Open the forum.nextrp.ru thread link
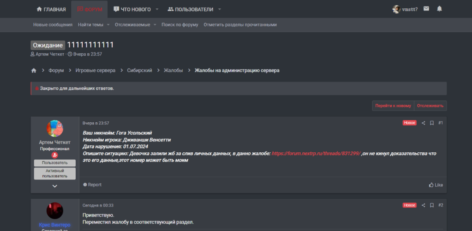The image size is (472, 231). click(x=316, y=153)
